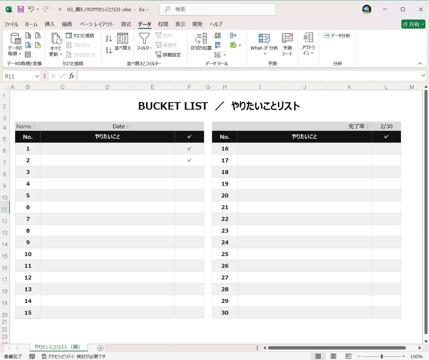
Task: Expand the Name Box dropdown
Action: tap(37, 76)
